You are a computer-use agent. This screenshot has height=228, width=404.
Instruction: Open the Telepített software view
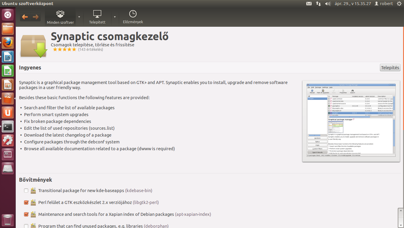tap(97, 17)
